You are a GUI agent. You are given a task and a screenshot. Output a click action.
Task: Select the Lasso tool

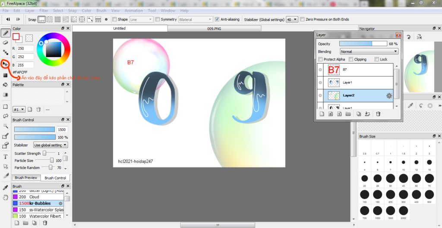(5, 116)
